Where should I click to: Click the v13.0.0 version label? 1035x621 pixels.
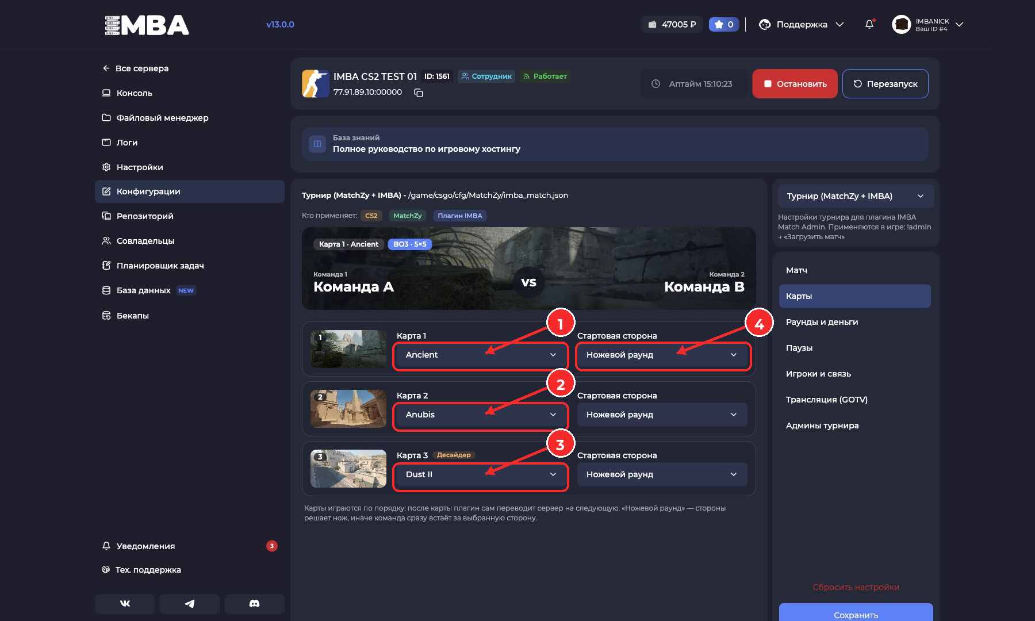pos(280,24)
